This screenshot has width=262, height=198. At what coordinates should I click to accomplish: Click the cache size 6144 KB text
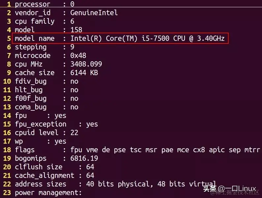coord(84,73)
